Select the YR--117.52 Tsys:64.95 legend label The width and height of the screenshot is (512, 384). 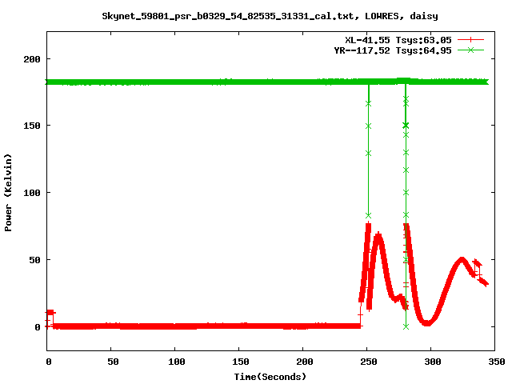[393, 50]
